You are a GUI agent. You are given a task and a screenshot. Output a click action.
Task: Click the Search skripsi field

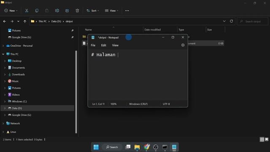(253, 22)
